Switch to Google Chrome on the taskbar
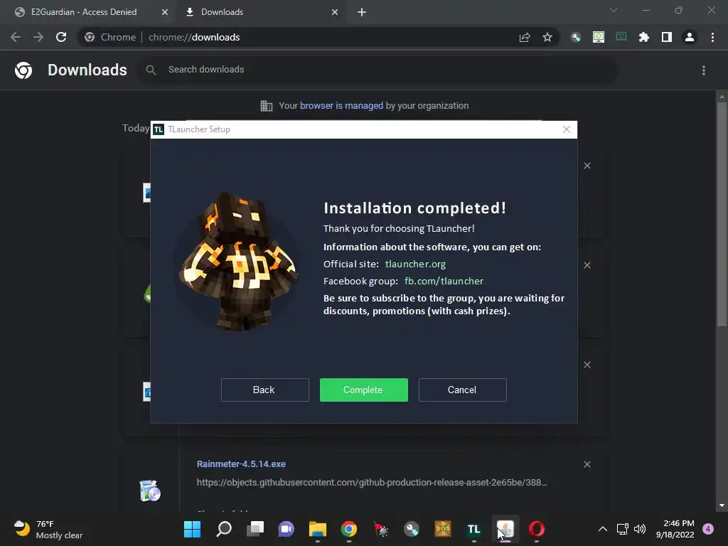The width and height of the screenshot is (728, 546). (348, 529)
